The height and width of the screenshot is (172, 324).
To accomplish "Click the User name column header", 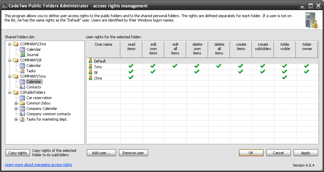I will click(x=103, y=50).
